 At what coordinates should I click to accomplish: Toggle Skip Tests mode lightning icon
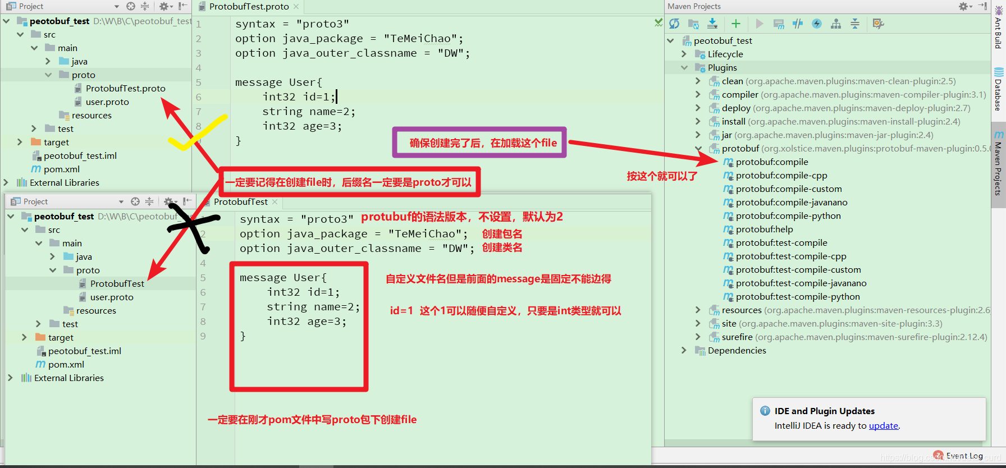[x=817, y=24]
